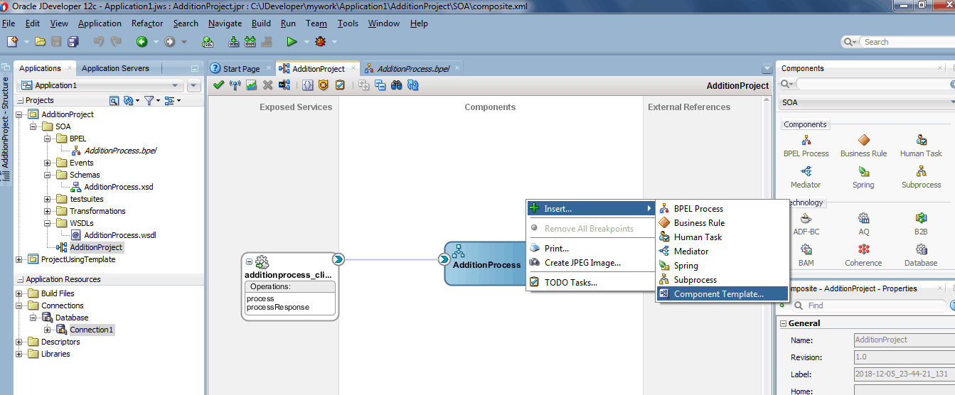Open the Build menu
Screen dimensions: 955x395
pos(261,23)
